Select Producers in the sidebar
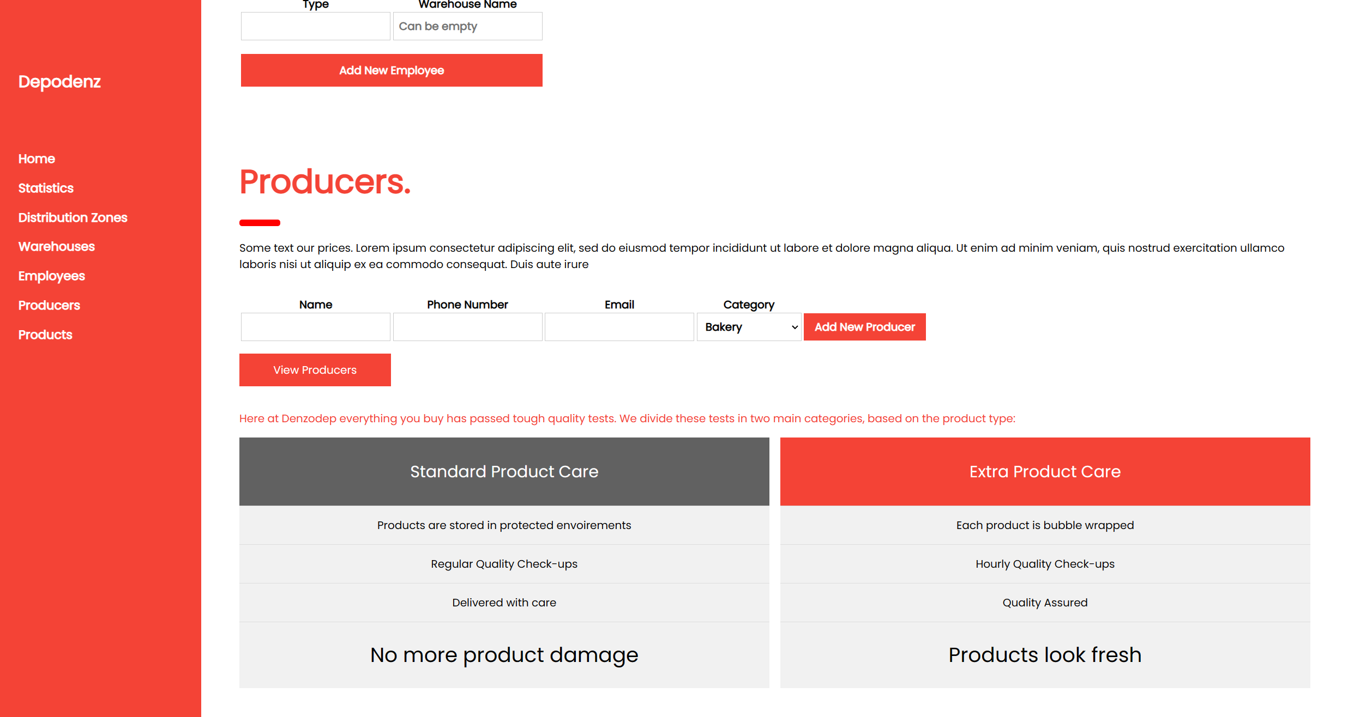 49,305
